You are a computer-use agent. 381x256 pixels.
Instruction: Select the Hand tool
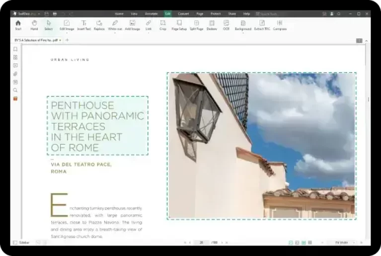[34, 25]
